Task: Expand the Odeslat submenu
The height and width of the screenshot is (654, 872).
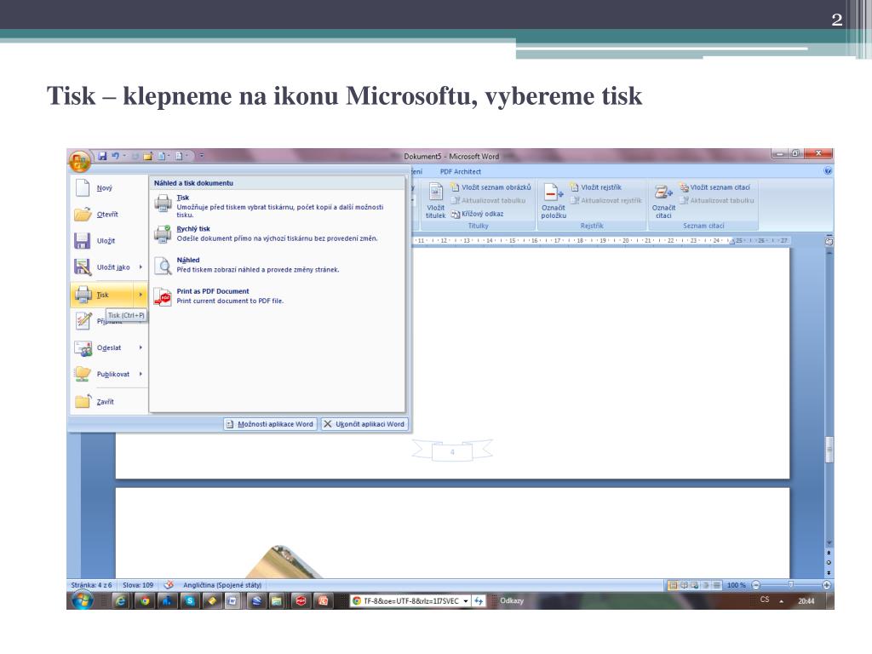Action: click(141, 347)
